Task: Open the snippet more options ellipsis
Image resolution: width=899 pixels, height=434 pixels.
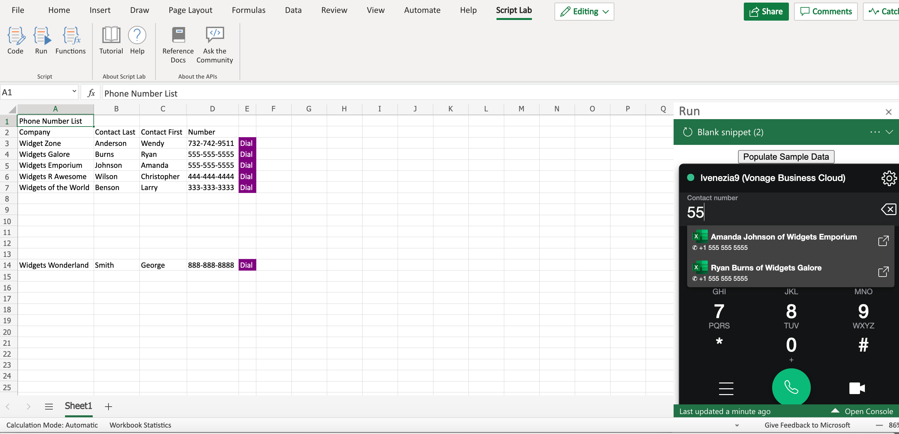Action: (875, 132)
